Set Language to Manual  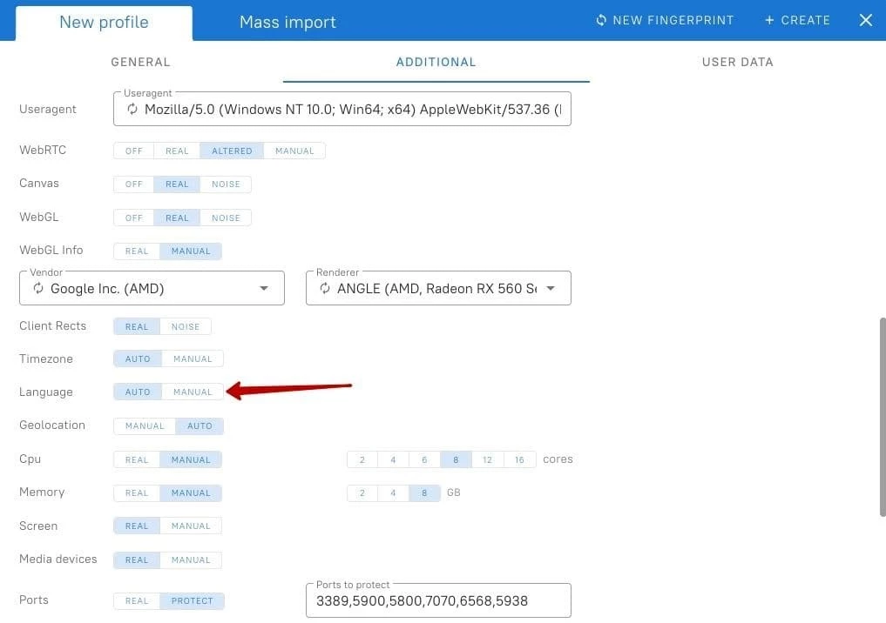(x=193, y=392)
